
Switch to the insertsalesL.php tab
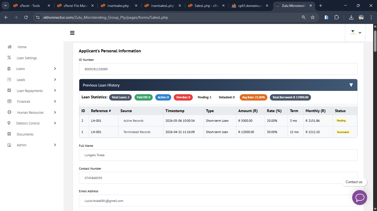click(162, 6)
